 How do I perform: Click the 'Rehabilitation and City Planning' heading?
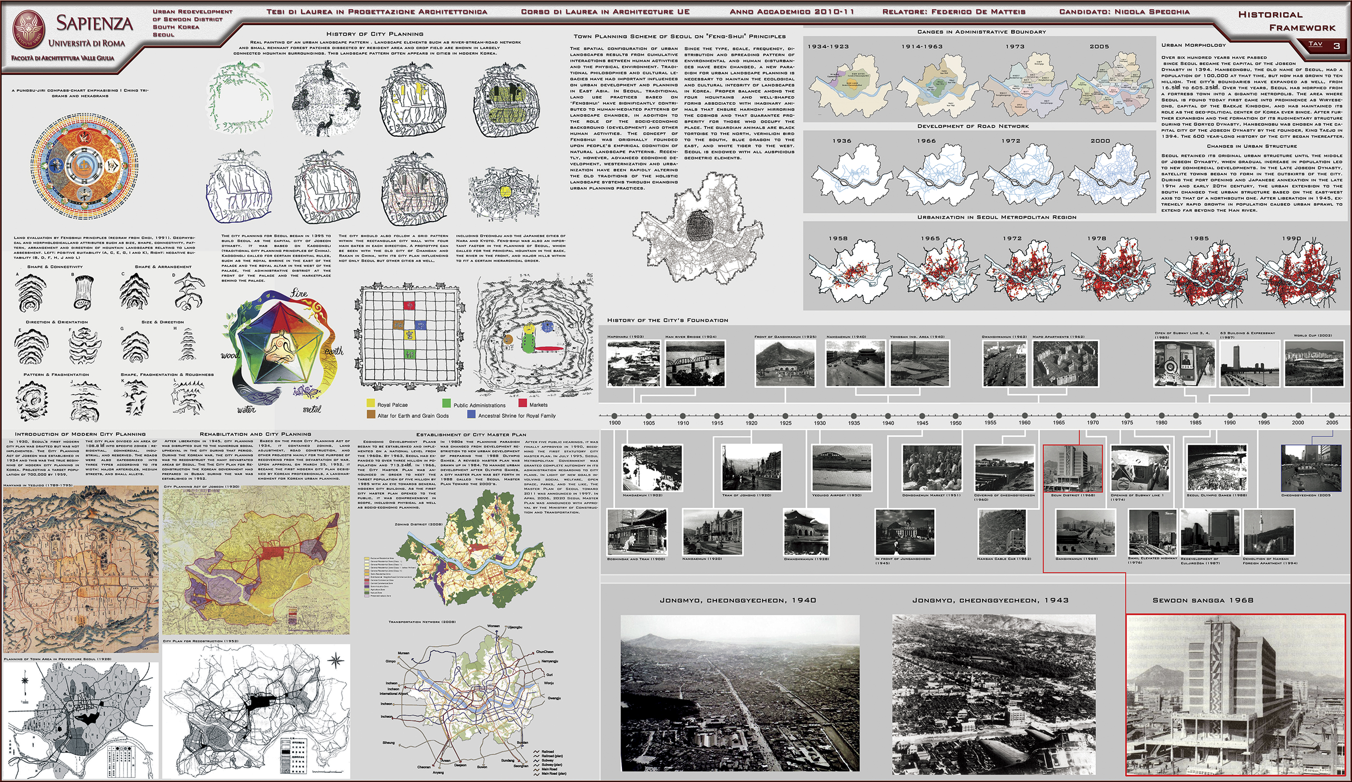click(x=255, y=434)
